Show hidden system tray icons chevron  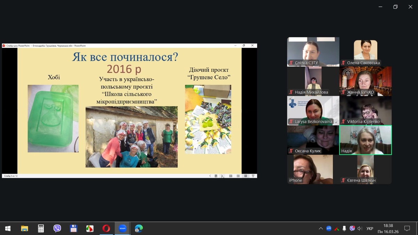click(320, 228)
